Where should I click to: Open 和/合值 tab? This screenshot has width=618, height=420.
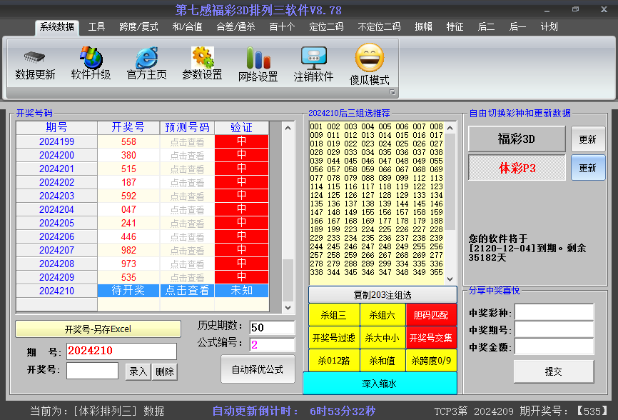pos(187,27)
